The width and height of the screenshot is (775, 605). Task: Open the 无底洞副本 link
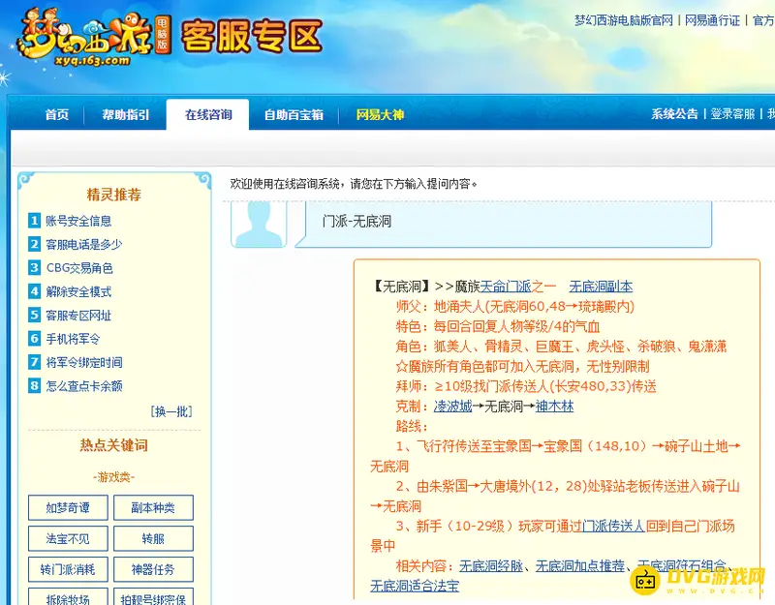click(601, 287)
